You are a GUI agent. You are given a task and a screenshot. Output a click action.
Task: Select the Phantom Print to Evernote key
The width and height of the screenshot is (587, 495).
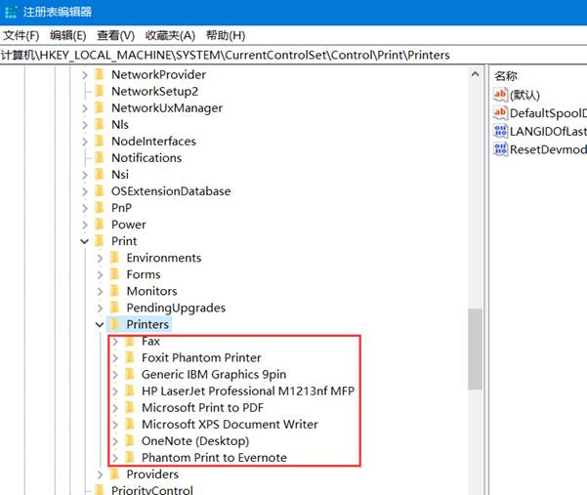(x=214, y=458)
